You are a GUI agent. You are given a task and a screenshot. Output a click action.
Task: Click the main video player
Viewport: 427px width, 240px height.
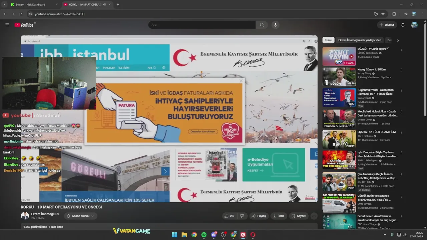point(169,119)
